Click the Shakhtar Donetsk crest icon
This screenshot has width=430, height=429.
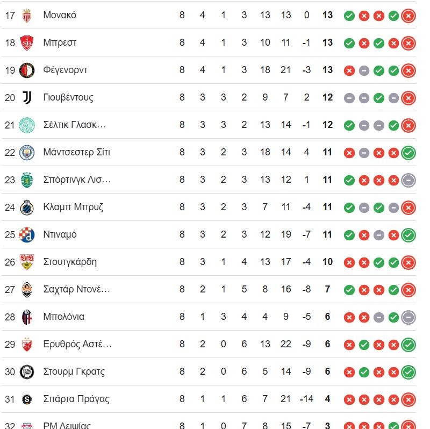(x=27, y=290)
